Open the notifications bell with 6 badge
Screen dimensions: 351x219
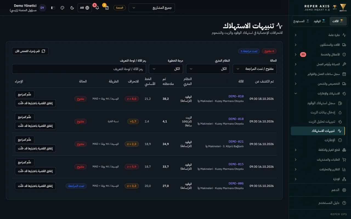97,8
